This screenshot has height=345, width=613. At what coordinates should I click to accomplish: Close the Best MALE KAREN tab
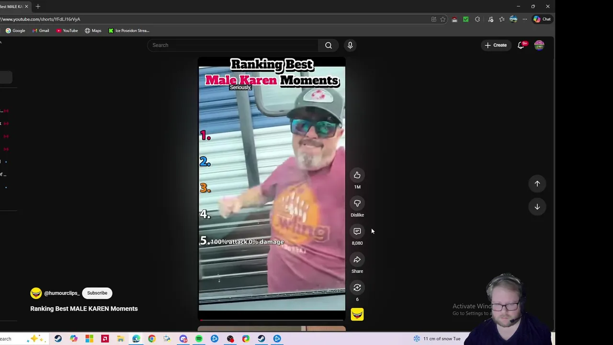[x=26, y=6]
